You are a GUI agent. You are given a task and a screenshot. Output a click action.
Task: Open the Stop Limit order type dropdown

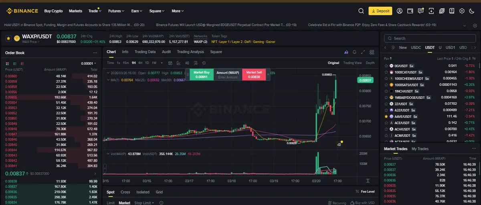[144, 203]
